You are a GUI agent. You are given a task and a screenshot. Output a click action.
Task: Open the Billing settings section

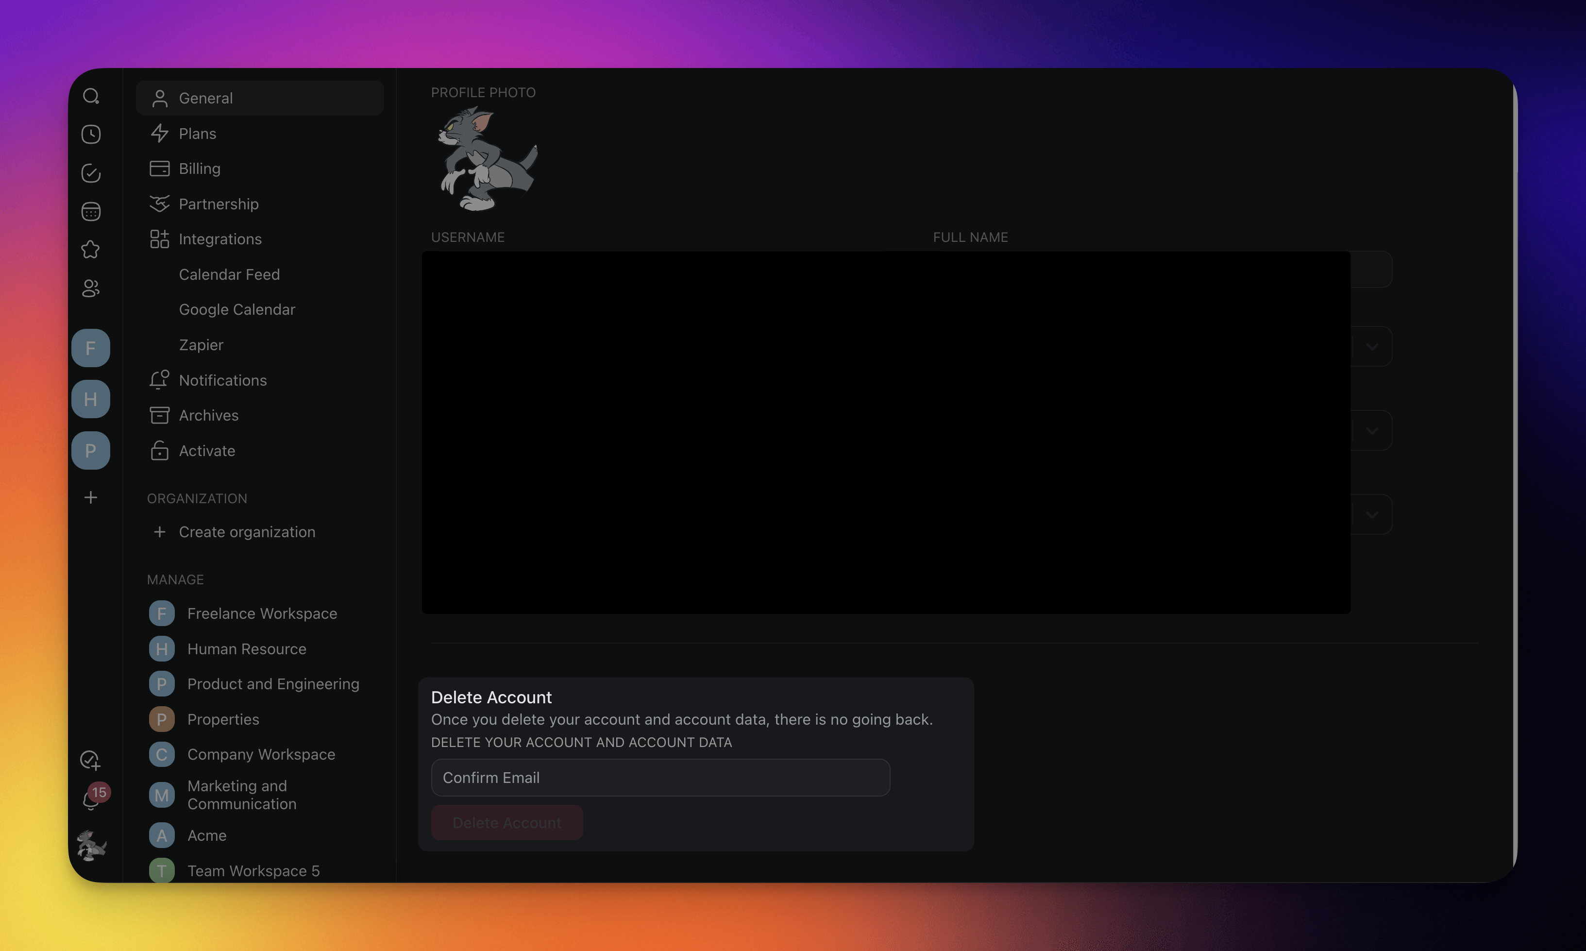tap(199, 169)
